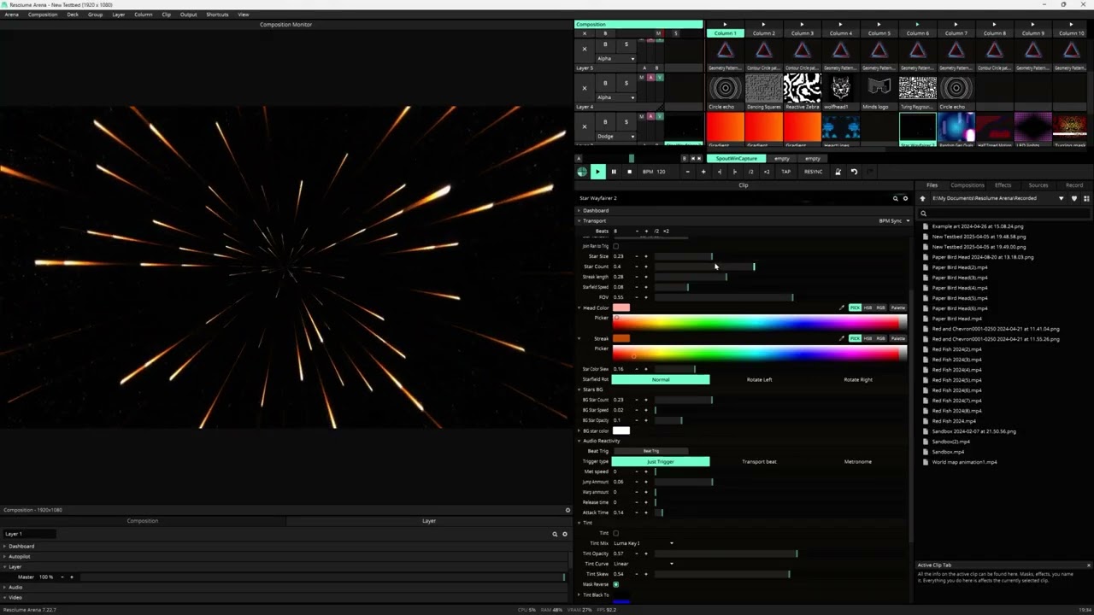Eject the Layer 4 clip with X

(585, 88)
